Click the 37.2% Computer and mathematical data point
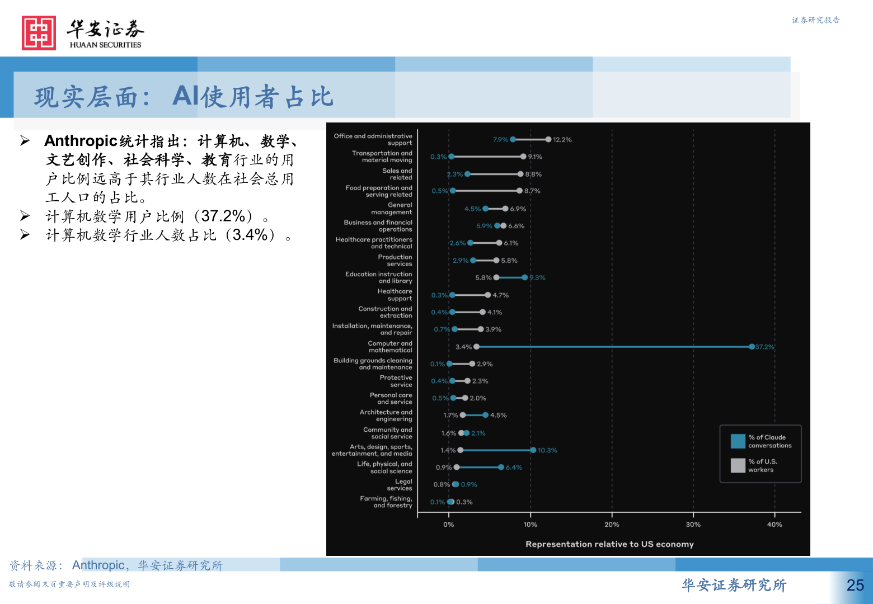873x604 pixels. pyautogui.click(x=752, y=347)
